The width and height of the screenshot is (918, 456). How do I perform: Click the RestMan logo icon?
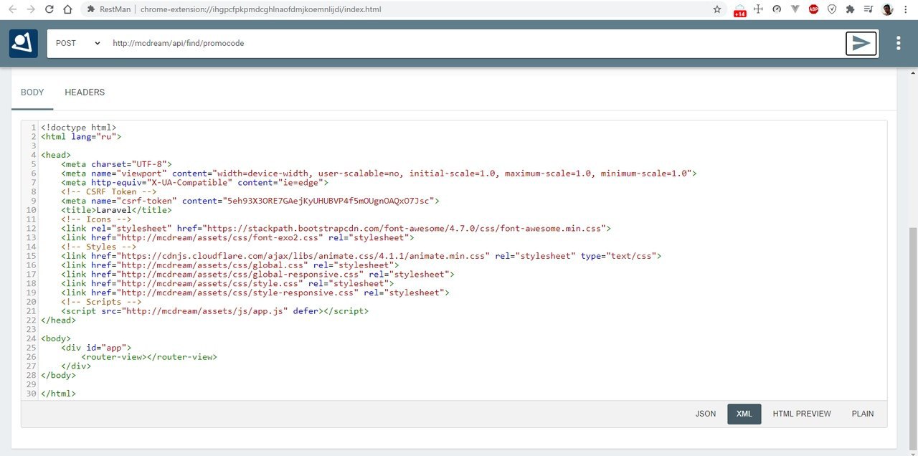point(24,43)
